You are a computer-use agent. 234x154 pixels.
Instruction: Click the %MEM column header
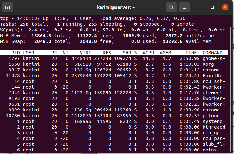pos(165,53)
